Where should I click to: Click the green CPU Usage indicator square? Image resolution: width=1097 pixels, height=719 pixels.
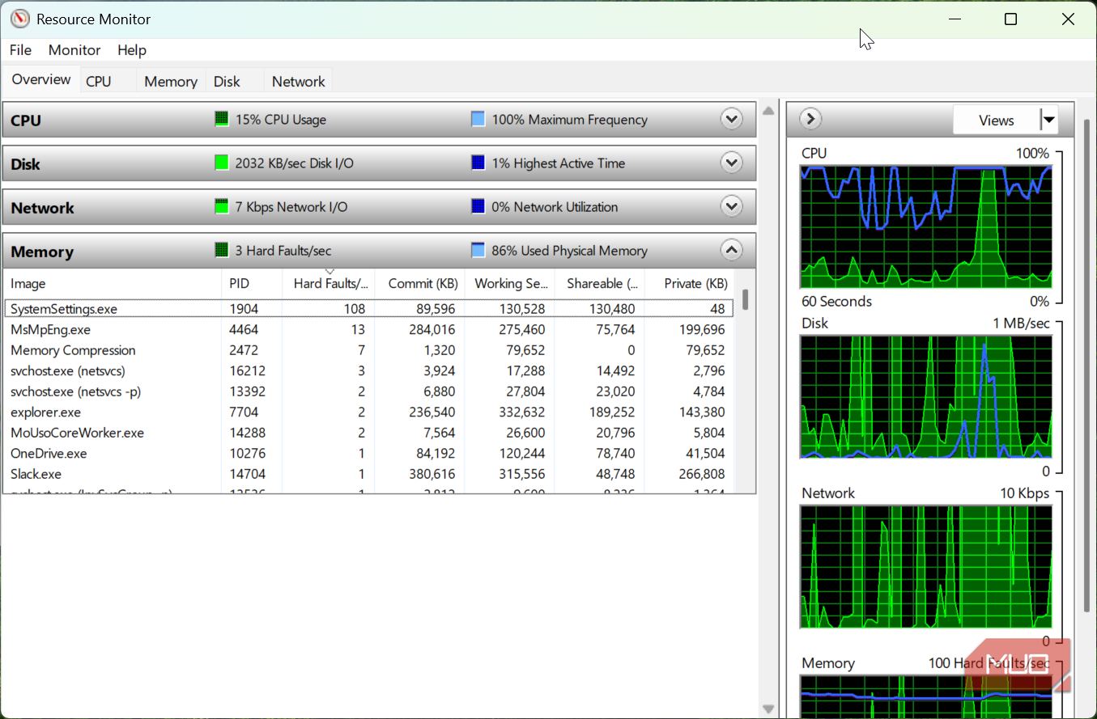[222, 120]
